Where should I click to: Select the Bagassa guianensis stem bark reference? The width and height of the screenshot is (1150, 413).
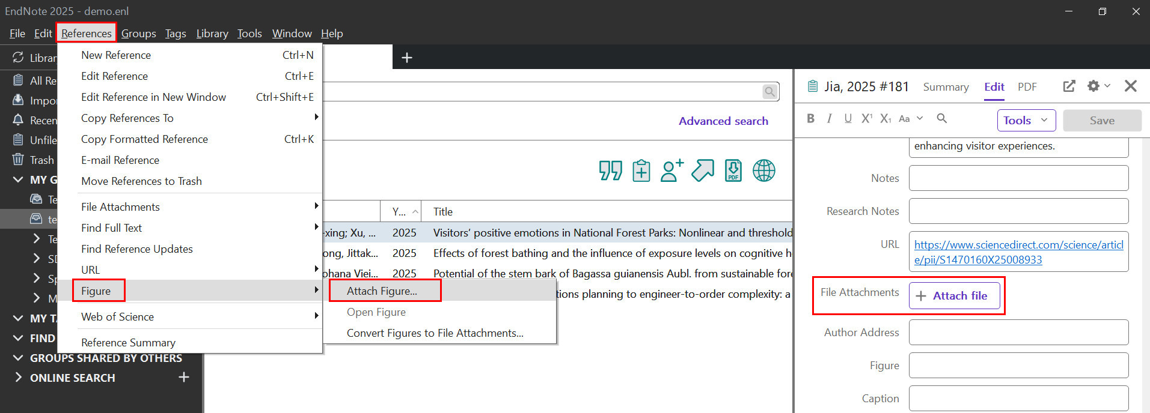pos(557,274)
